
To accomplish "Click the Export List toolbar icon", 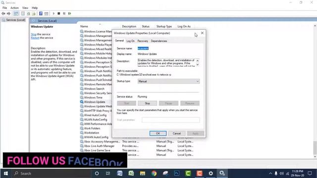I will pos(34,13).
